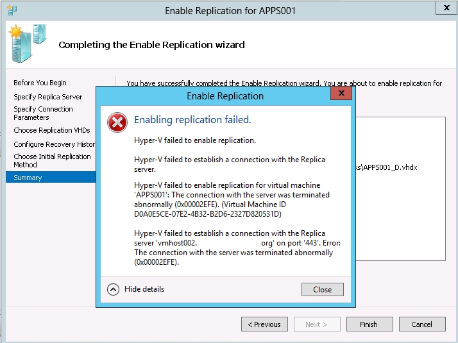Click the Previous button

pyautogui.click(x=264, y=324)
